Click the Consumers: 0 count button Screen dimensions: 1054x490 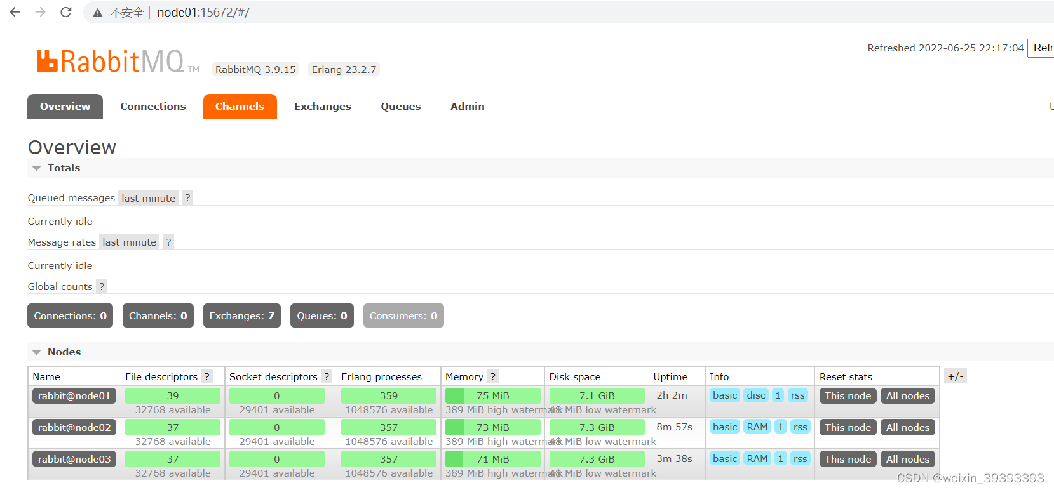click(403, 316)
